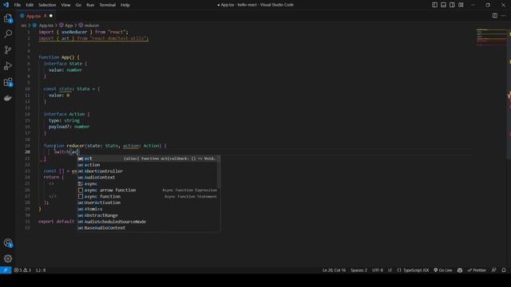Open the Source Control view
The width and height of the screenshot is (511, 287).
click(x=8, y=49)
